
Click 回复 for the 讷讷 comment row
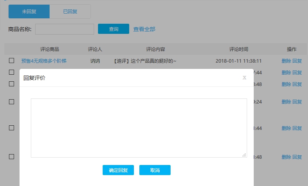point(297,61)
